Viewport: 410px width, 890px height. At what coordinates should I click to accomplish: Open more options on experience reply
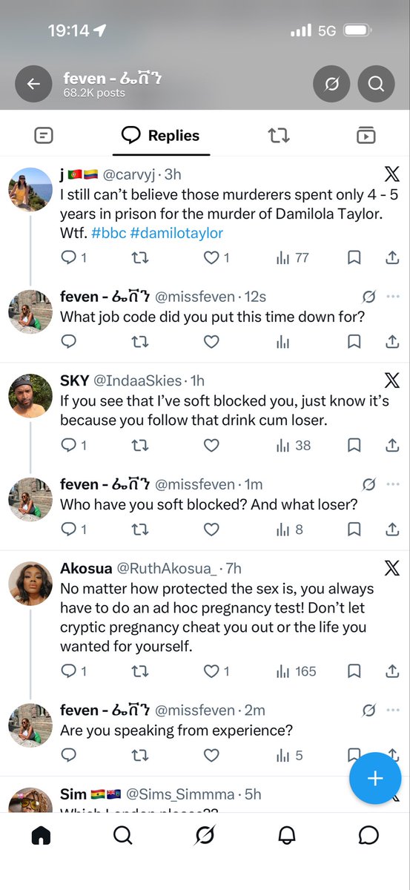click(392, 711)
